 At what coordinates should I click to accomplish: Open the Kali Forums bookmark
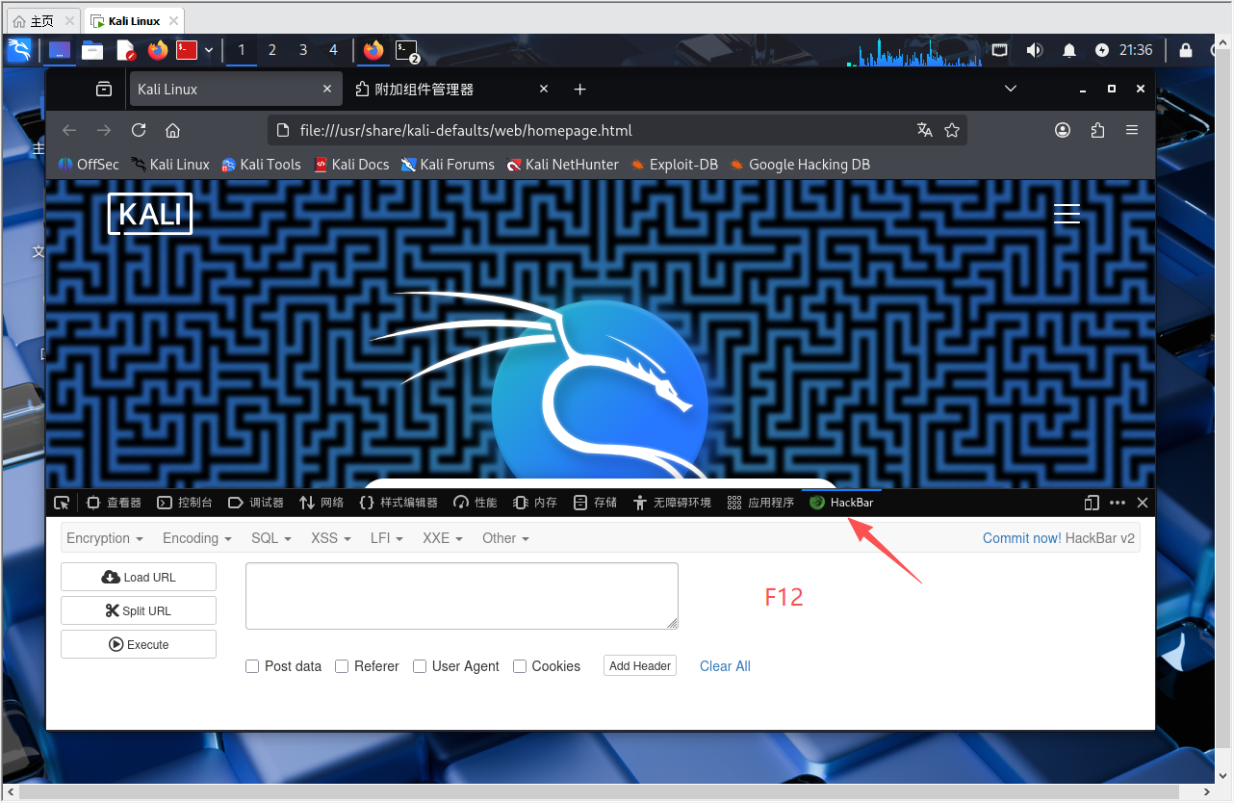click(449, 165)
